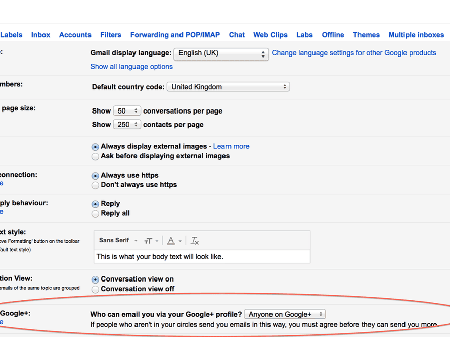This screenshot has height=337, width=450.
Task: Open Google+ email permission dropdown
Action: click(x=285, y=314)
